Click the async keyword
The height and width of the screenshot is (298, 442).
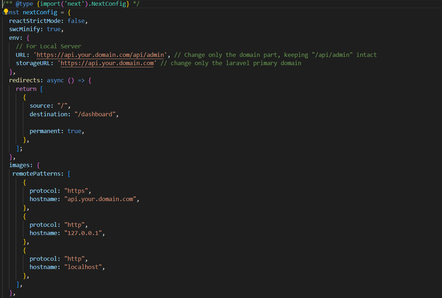[x=55, y=80]
